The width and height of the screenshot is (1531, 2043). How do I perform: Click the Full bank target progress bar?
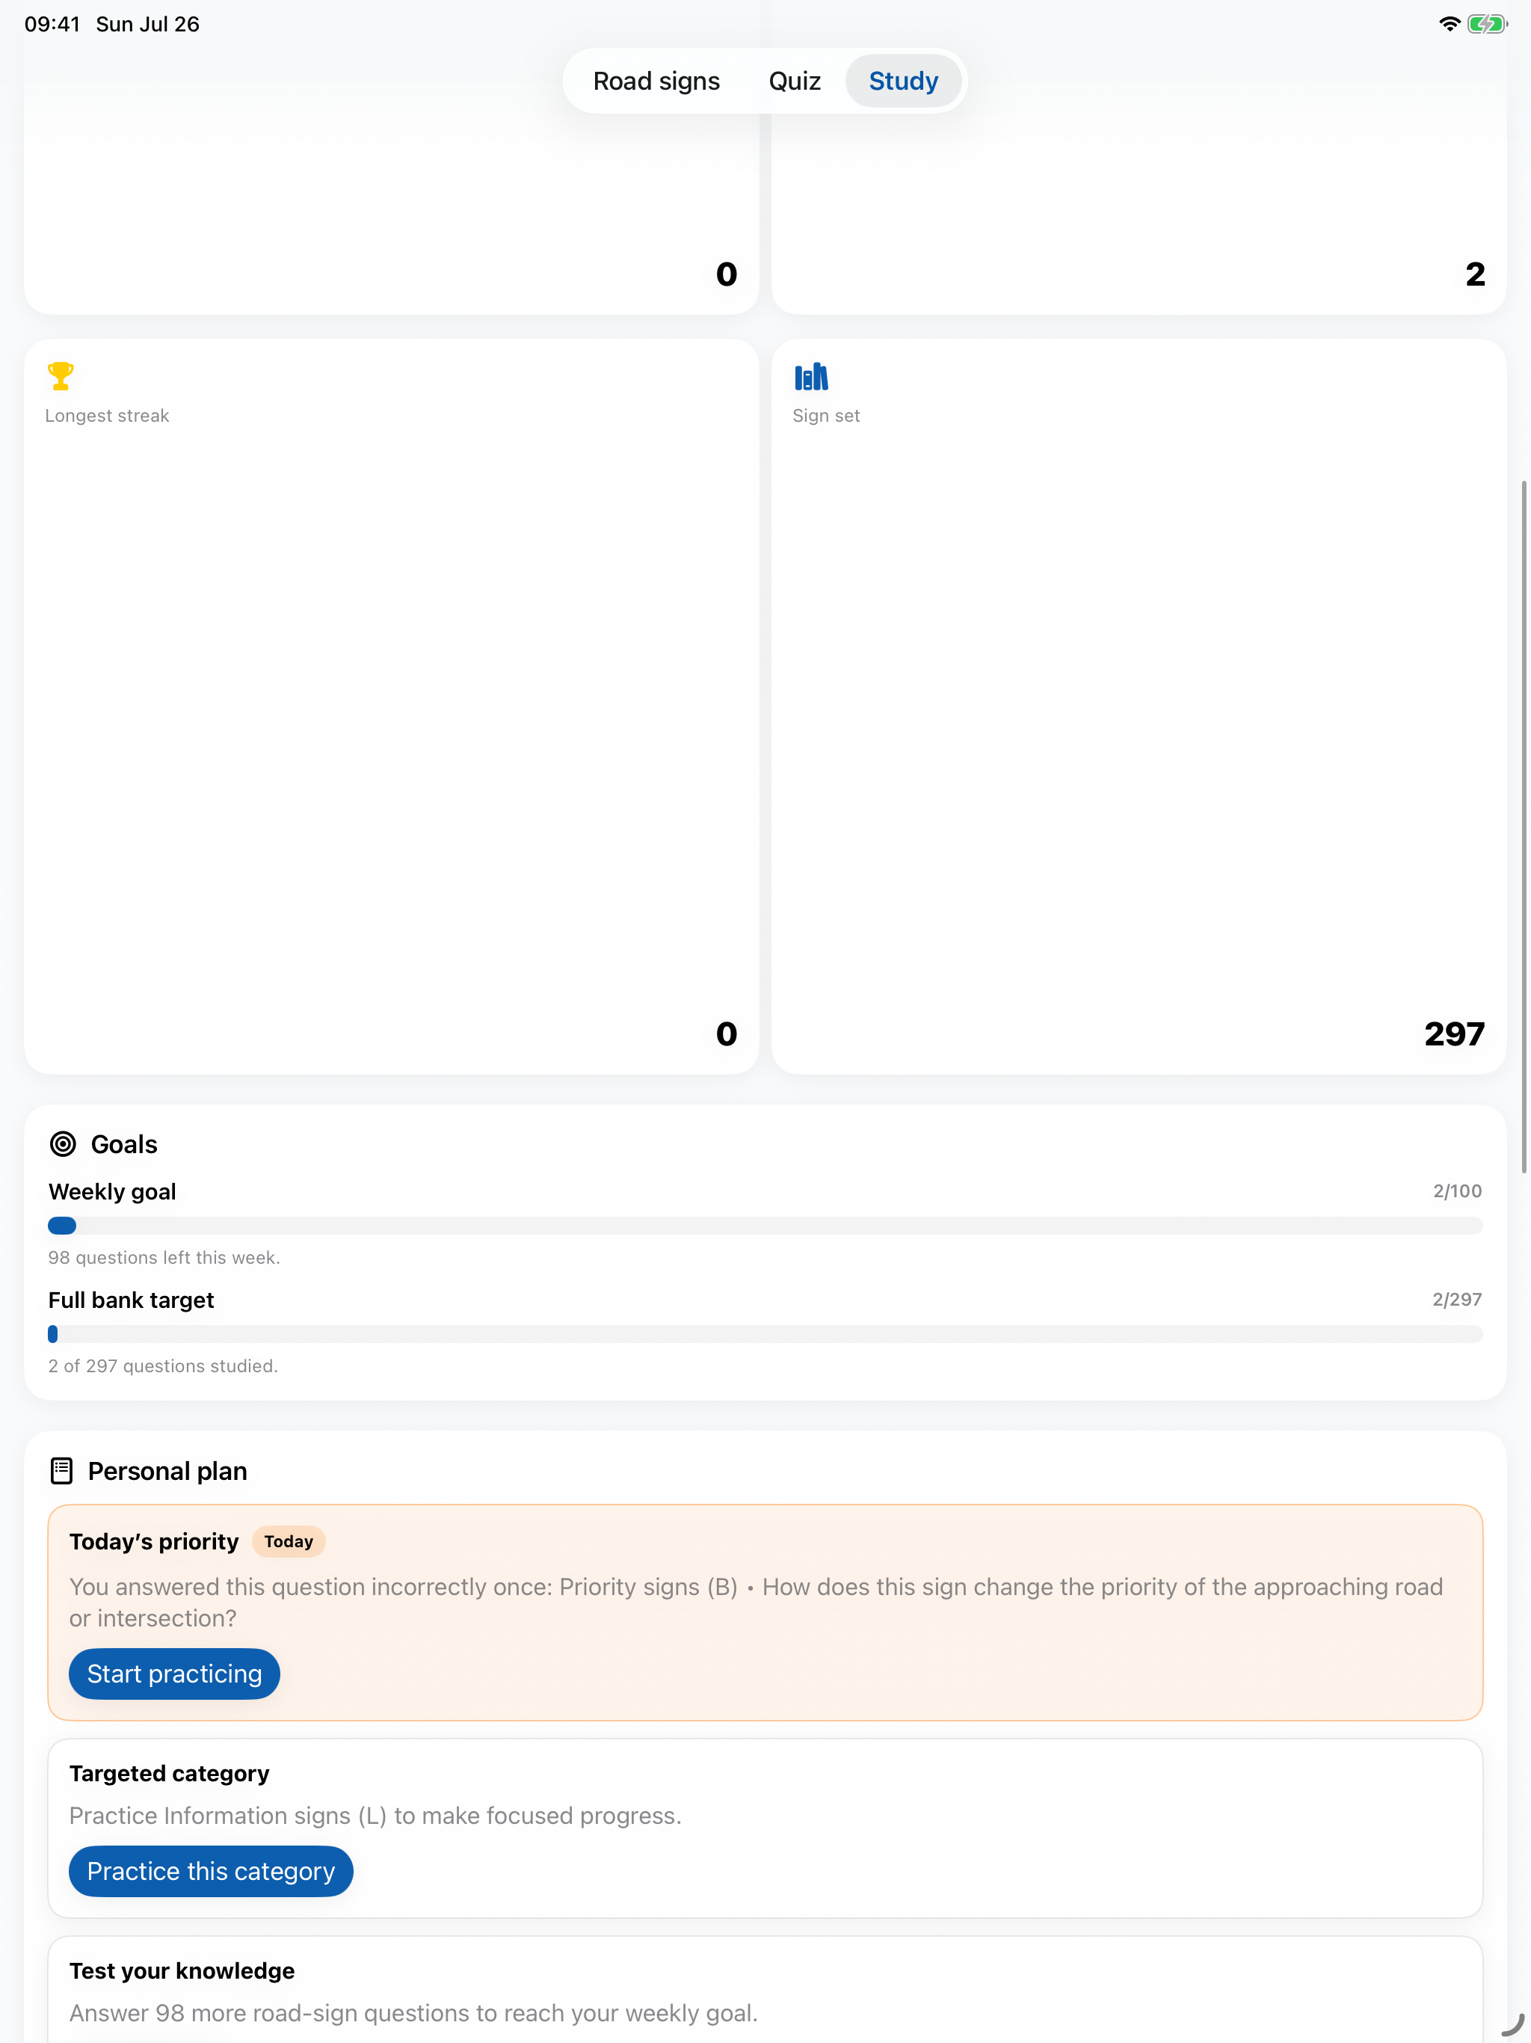pos(765,1333)
